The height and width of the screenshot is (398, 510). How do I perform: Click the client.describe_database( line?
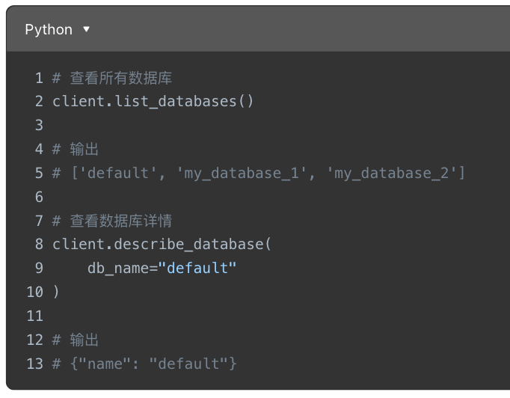[162, 244]
